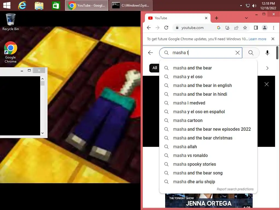Submit search with magnifier button

point(251,53)
